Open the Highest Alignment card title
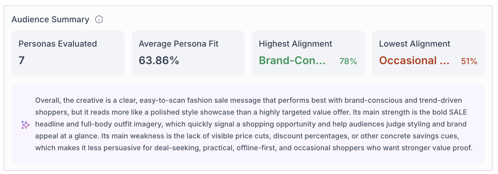Image resolution: width=498 pixels, height=174 pixels. [295, 44]
